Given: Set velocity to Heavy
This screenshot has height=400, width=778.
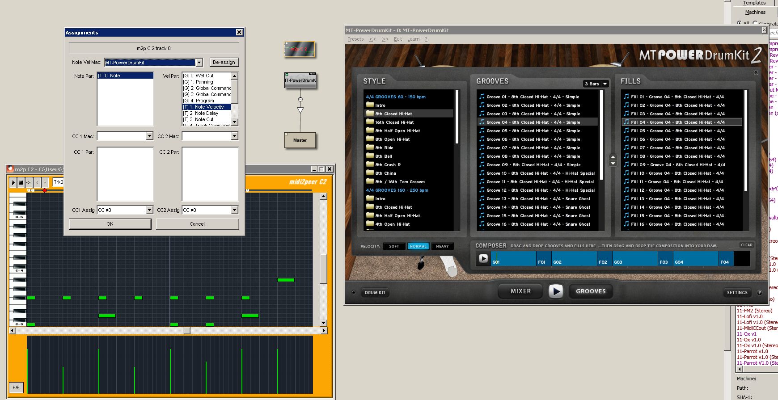Looking at the screenshot, I should 442,246.
